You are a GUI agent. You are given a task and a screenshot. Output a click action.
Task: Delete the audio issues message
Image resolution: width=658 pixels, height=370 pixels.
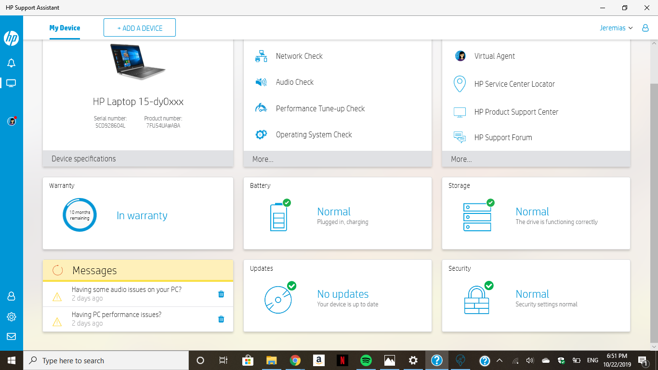[x=221, y=294]
